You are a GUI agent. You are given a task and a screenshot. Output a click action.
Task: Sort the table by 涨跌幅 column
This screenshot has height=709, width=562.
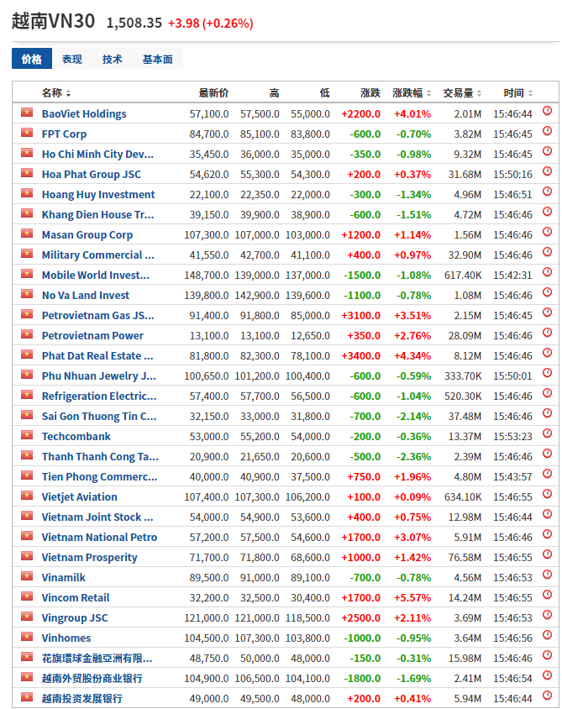coord(412,93)
